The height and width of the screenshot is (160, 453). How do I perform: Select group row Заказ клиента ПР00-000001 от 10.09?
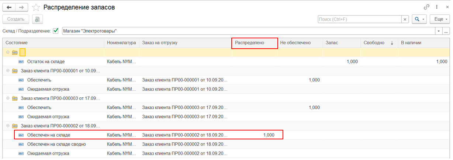coord(226,71)
